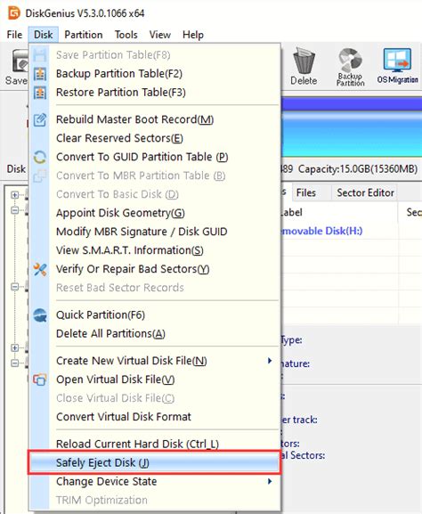Image resolution: width=422 pixels, height=514 pixels.
Task: Select Verify Or Repair Bad Sectors(Y)
Action: [x=155, y=269]
